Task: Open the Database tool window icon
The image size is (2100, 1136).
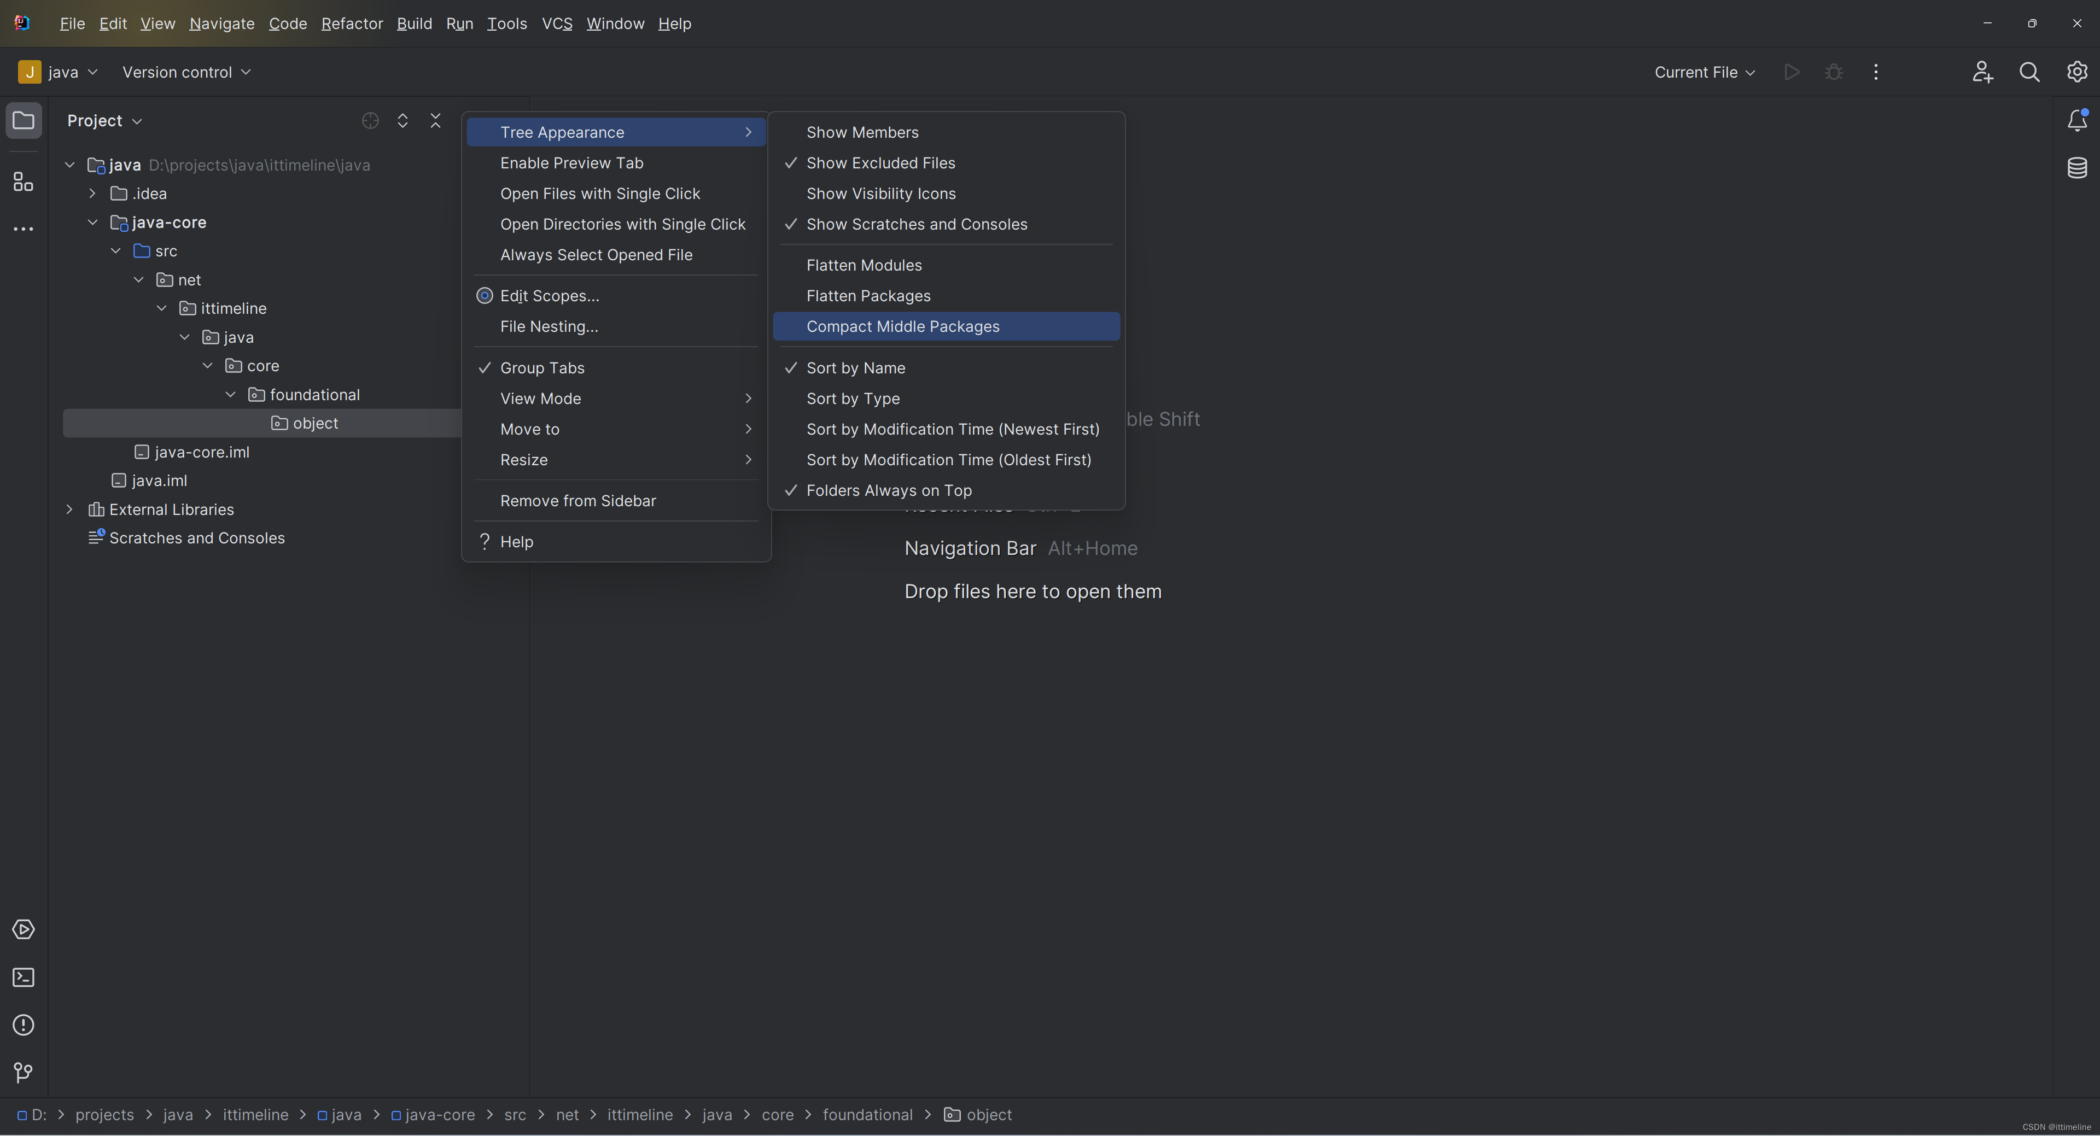Action: click(x=2077, y=168)
